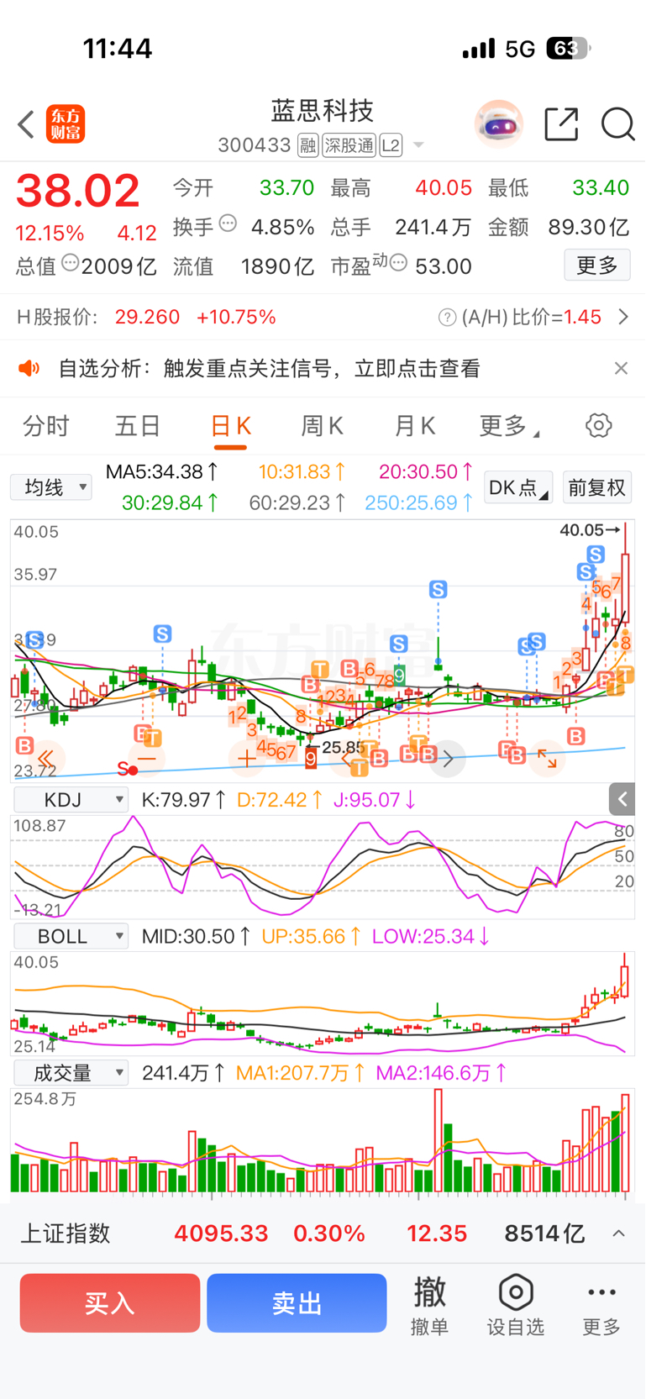Expand chart to fullscreen with diagonal arrows

pyautogui.click(x=547, y=759)
